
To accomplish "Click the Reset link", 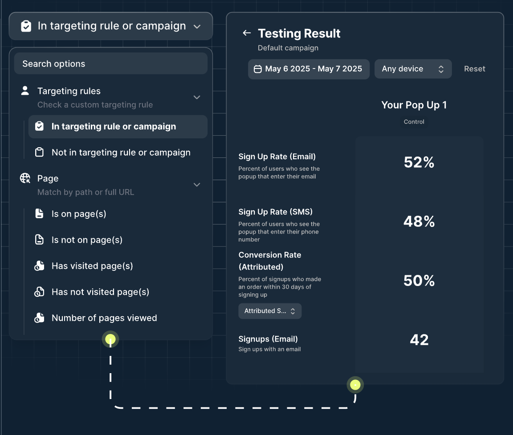I will [x=474, y=69].
